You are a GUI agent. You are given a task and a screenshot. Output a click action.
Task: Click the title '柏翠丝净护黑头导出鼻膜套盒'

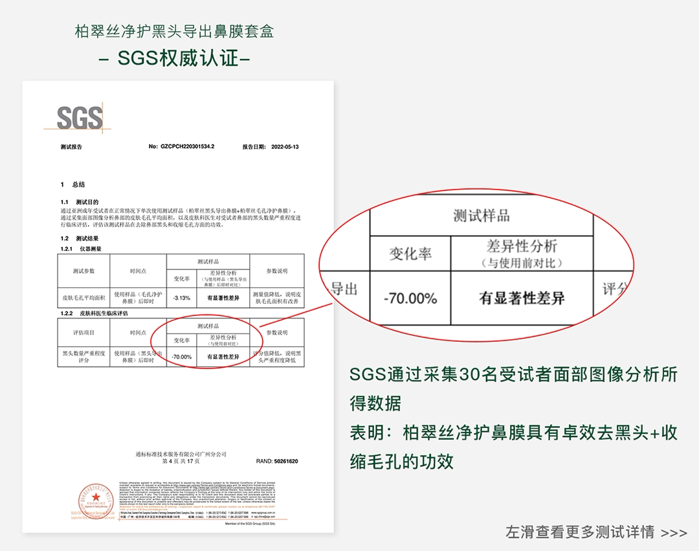[x=174, y=31]
